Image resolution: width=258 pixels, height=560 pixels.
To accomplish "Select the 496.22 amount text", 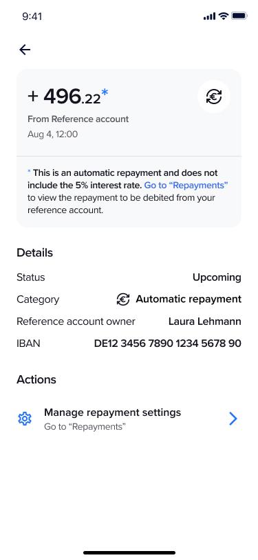I will pyautogui.click(x=72, y=97).
